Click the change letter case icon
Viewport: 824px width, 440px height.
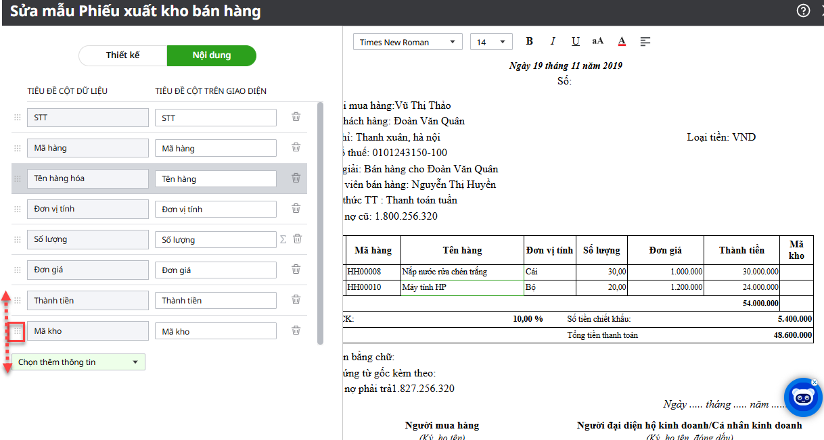(597, 42)
